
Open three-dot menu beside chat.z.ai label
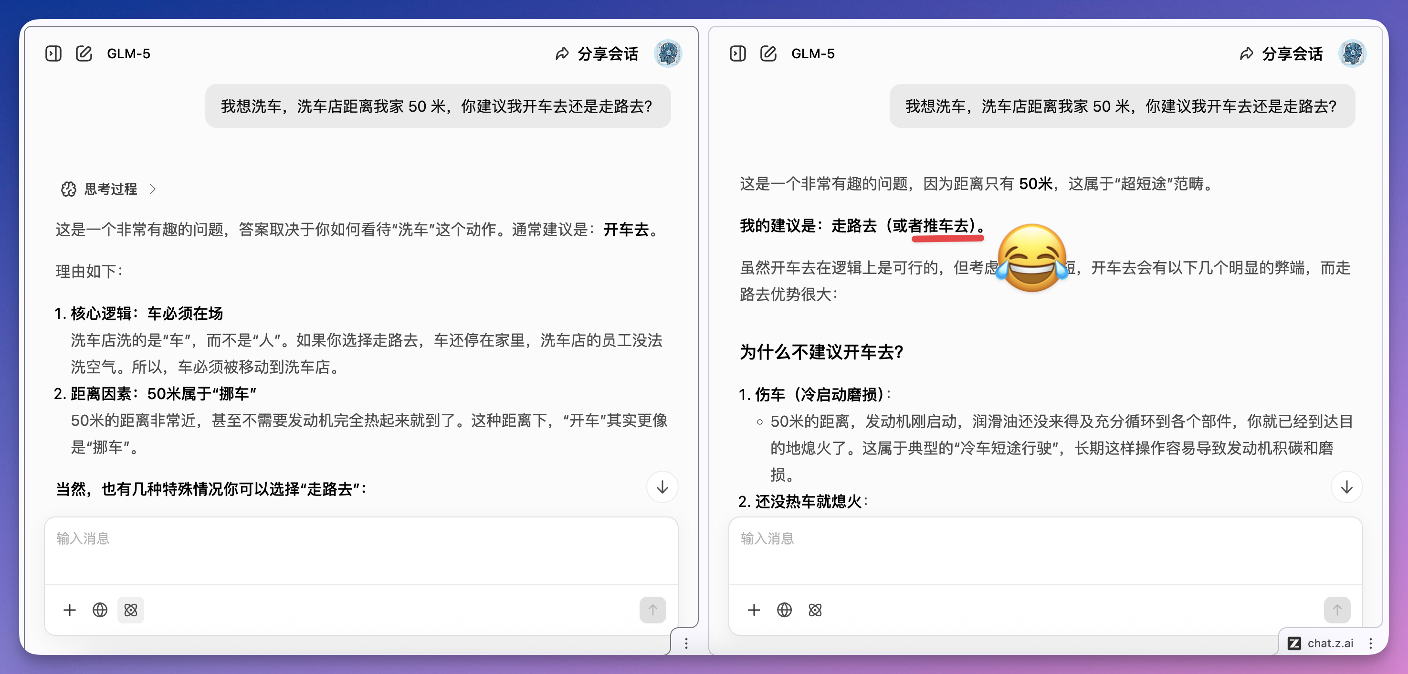(1370, 643)
